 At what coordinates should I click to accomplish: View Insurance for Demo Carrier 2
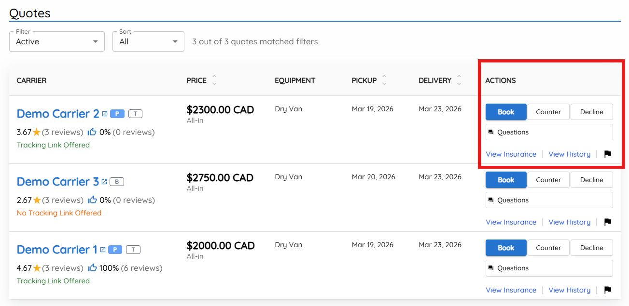click(511, 154)
